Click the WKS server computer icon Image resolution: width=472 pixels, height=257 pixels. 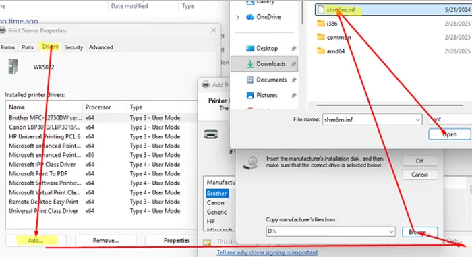(x=13, y=67)
